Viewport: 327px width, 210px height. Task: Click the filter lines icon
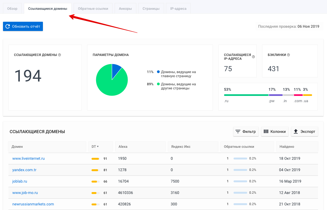(x=238, y=131)
